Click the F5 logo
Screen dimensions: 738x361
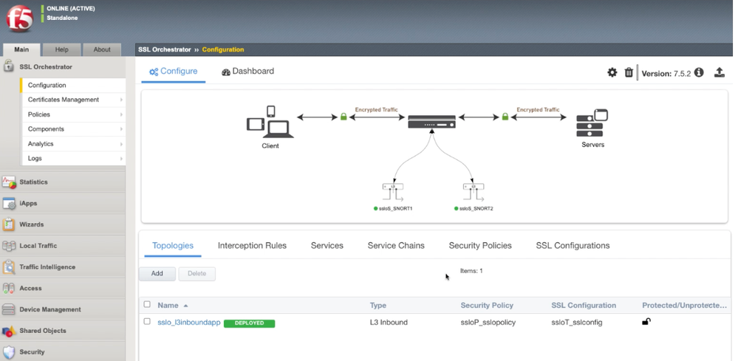coord(19,19)
